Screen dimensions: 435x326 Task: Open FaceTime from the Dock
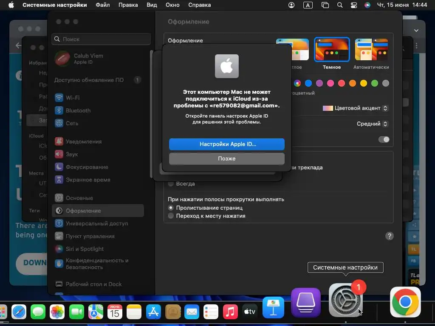[76, 312]
